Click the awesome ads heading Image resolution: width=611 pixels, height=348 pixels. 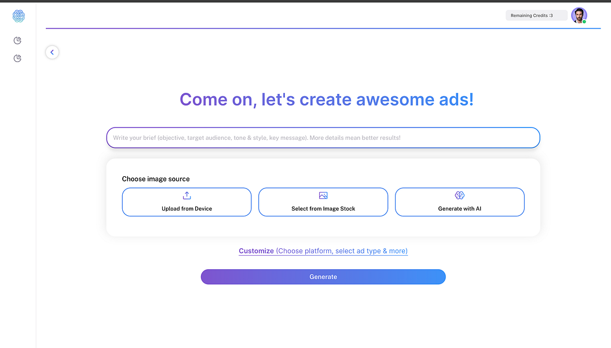(326, 99)
